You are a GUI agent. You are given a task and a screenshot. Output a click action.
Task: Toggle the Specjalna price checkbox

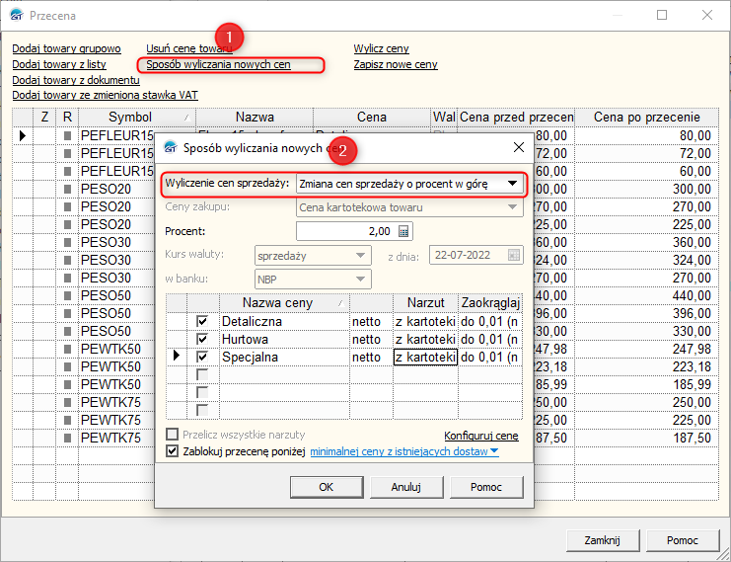202,357
